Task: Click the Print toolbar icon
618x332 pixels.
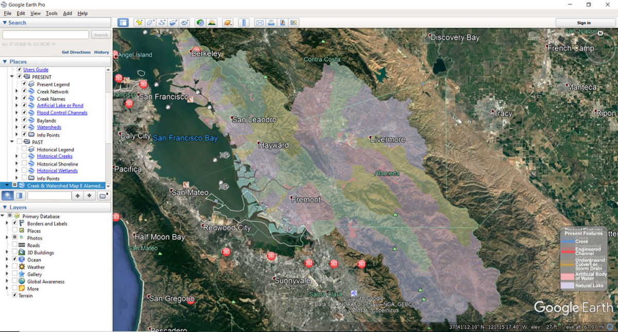Action: coord(271,23)
